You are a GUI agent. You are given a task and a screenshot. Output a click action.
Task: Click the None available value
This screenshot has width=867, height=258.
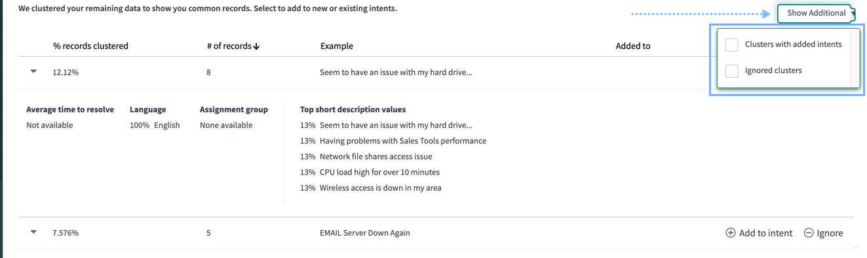click(x=226, y=125)
